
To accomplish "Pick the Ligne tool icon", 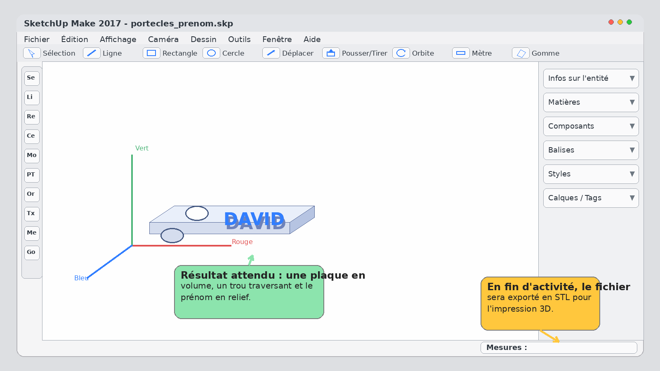I will point(92,53).
